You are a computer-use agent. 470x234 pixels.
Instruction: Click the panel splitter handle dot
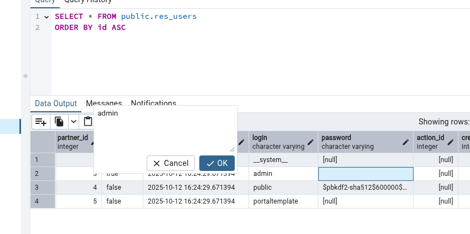coord(25,76)
